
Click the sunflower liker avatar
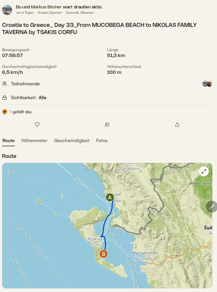click(5, 112)
